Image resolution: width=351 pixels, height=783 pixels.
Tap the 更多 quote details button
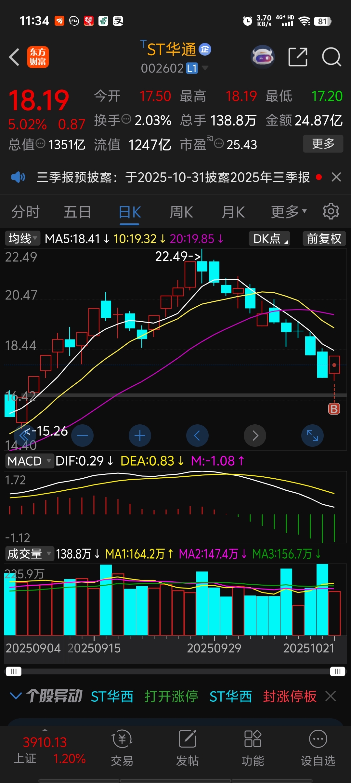[323, 143]
